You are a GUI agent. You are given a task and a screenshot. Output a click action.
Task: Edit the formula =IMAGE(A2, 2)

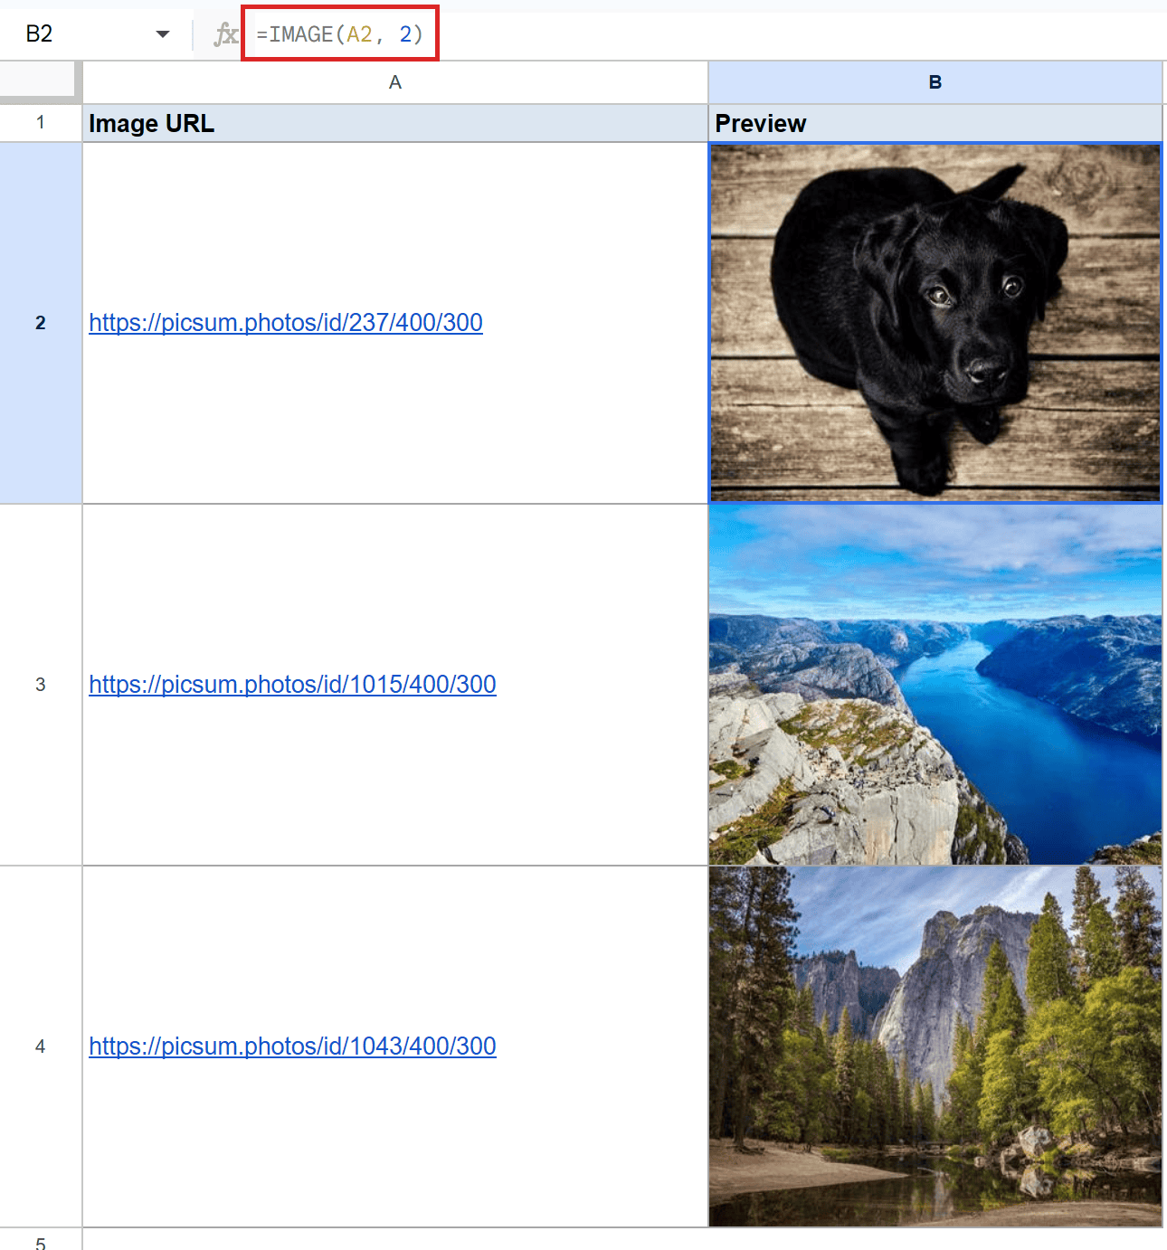340,34
